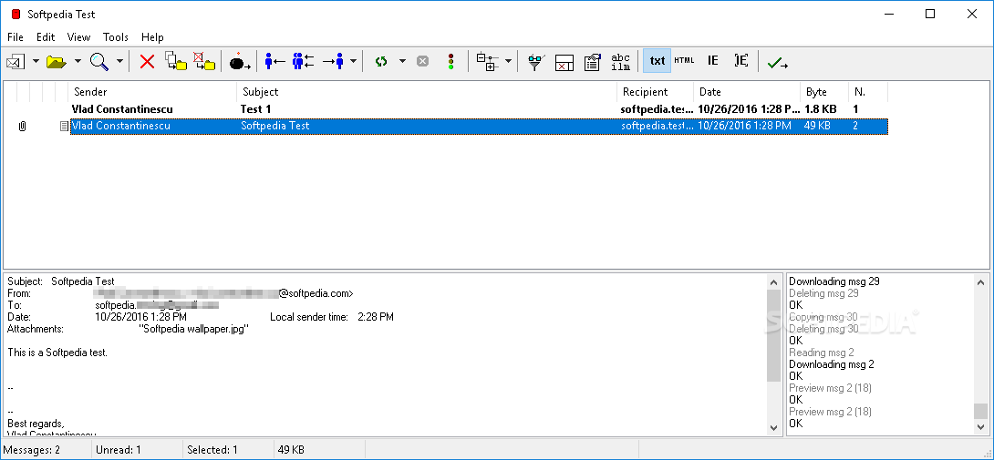Image resolution: width=994 pixels, height=460 pixels.
Task: Sort messages by Subject column header
Action: click(x=427, y=92)
